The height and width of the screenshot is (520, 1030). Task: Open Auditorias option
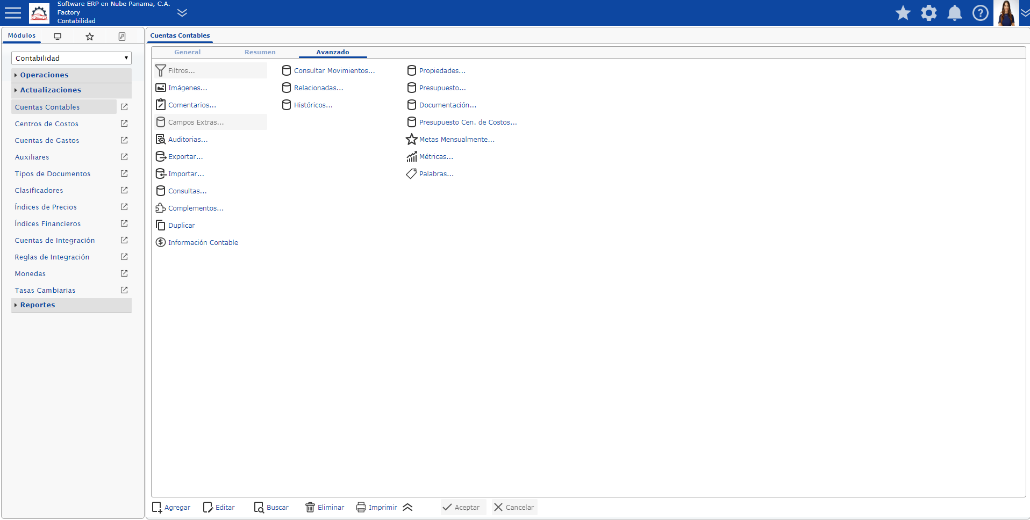coord(181,139)
